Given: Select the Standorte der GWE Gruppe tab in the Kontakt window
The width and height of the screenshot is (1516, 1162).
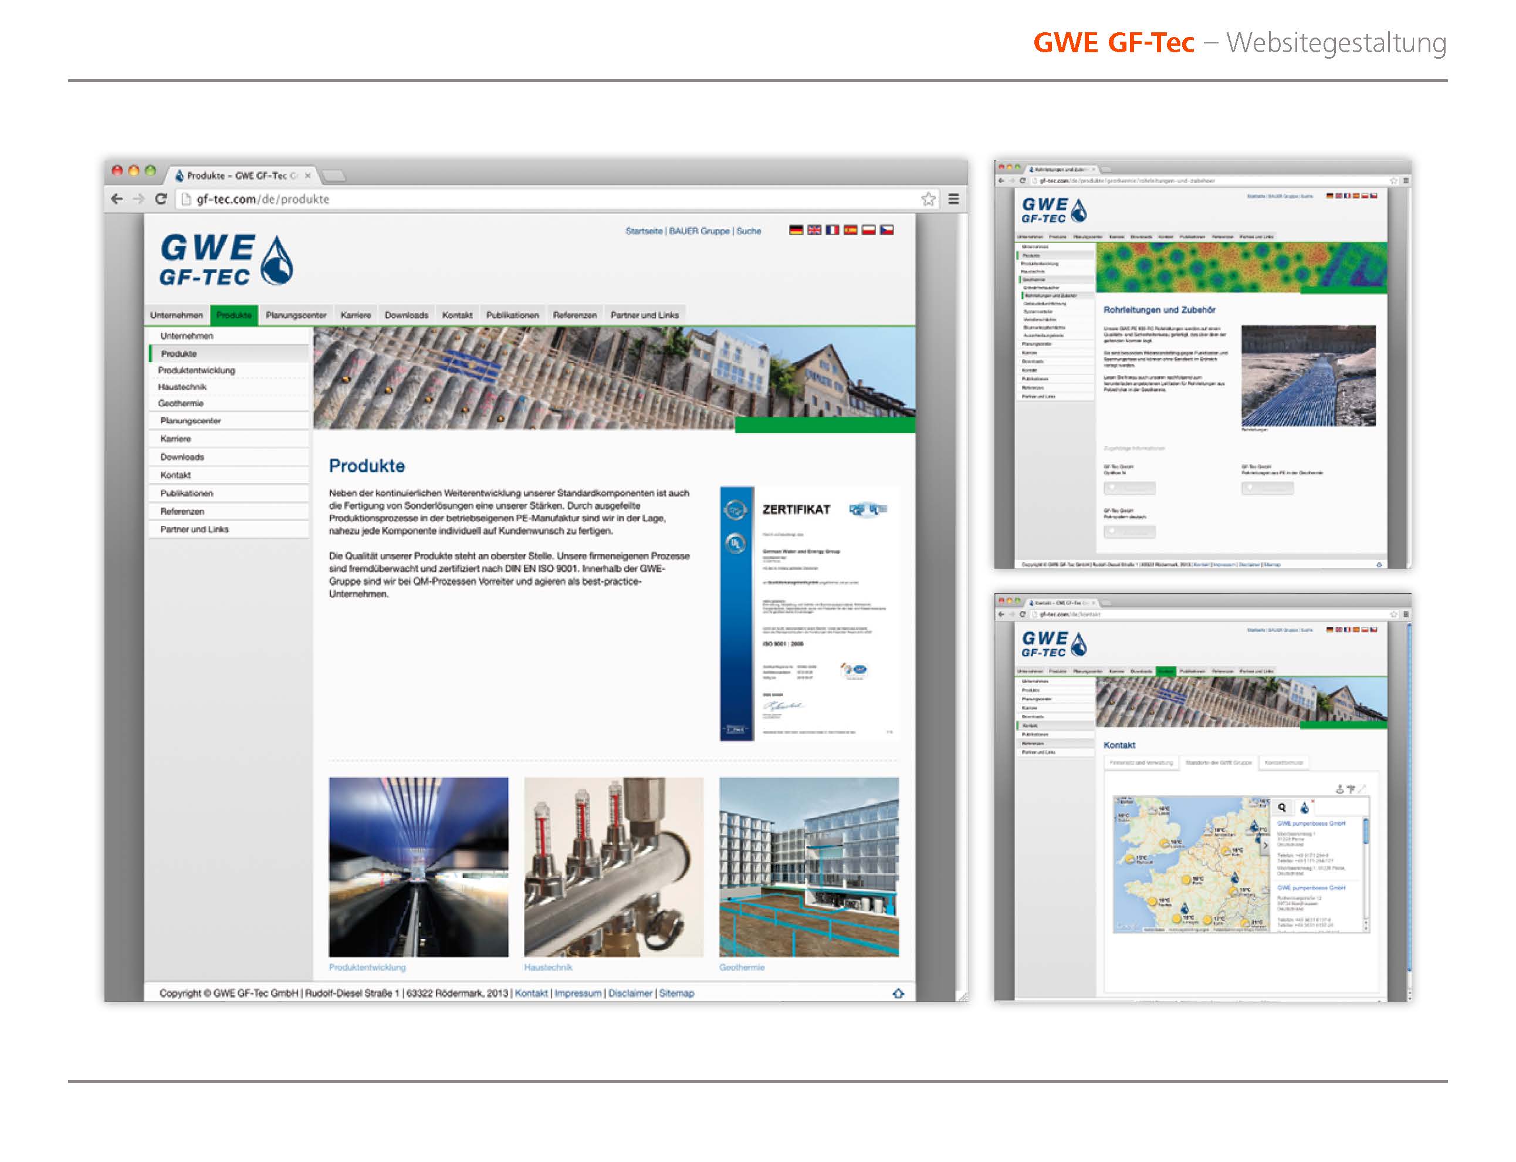Looking at the screenshot, I should coord(1218,762).
